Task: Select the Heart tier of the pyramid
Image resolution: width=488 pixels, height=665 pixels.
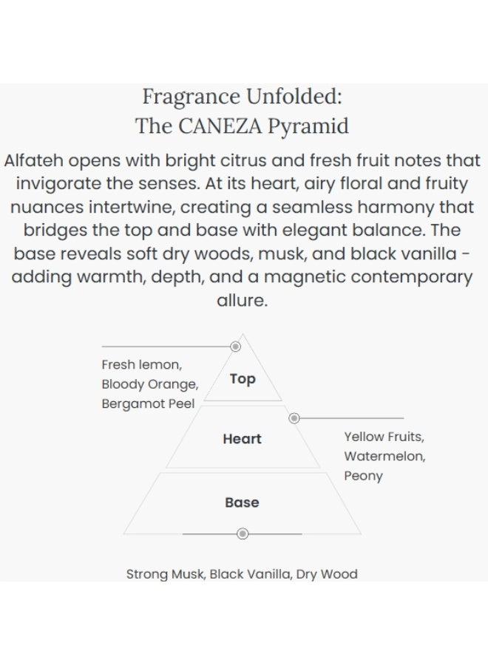Action: [x=242, y=439]
